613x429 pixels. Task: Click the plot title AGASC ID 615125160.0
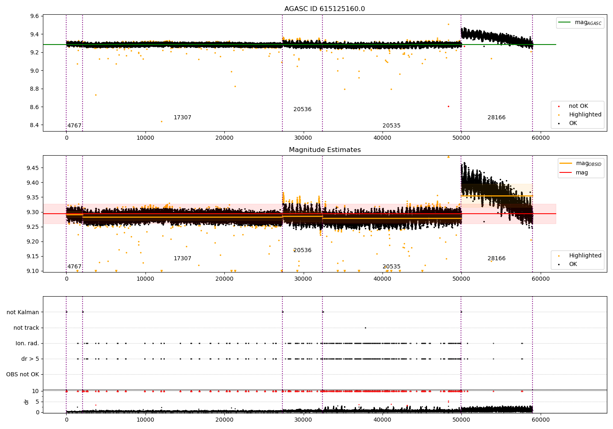324,9
